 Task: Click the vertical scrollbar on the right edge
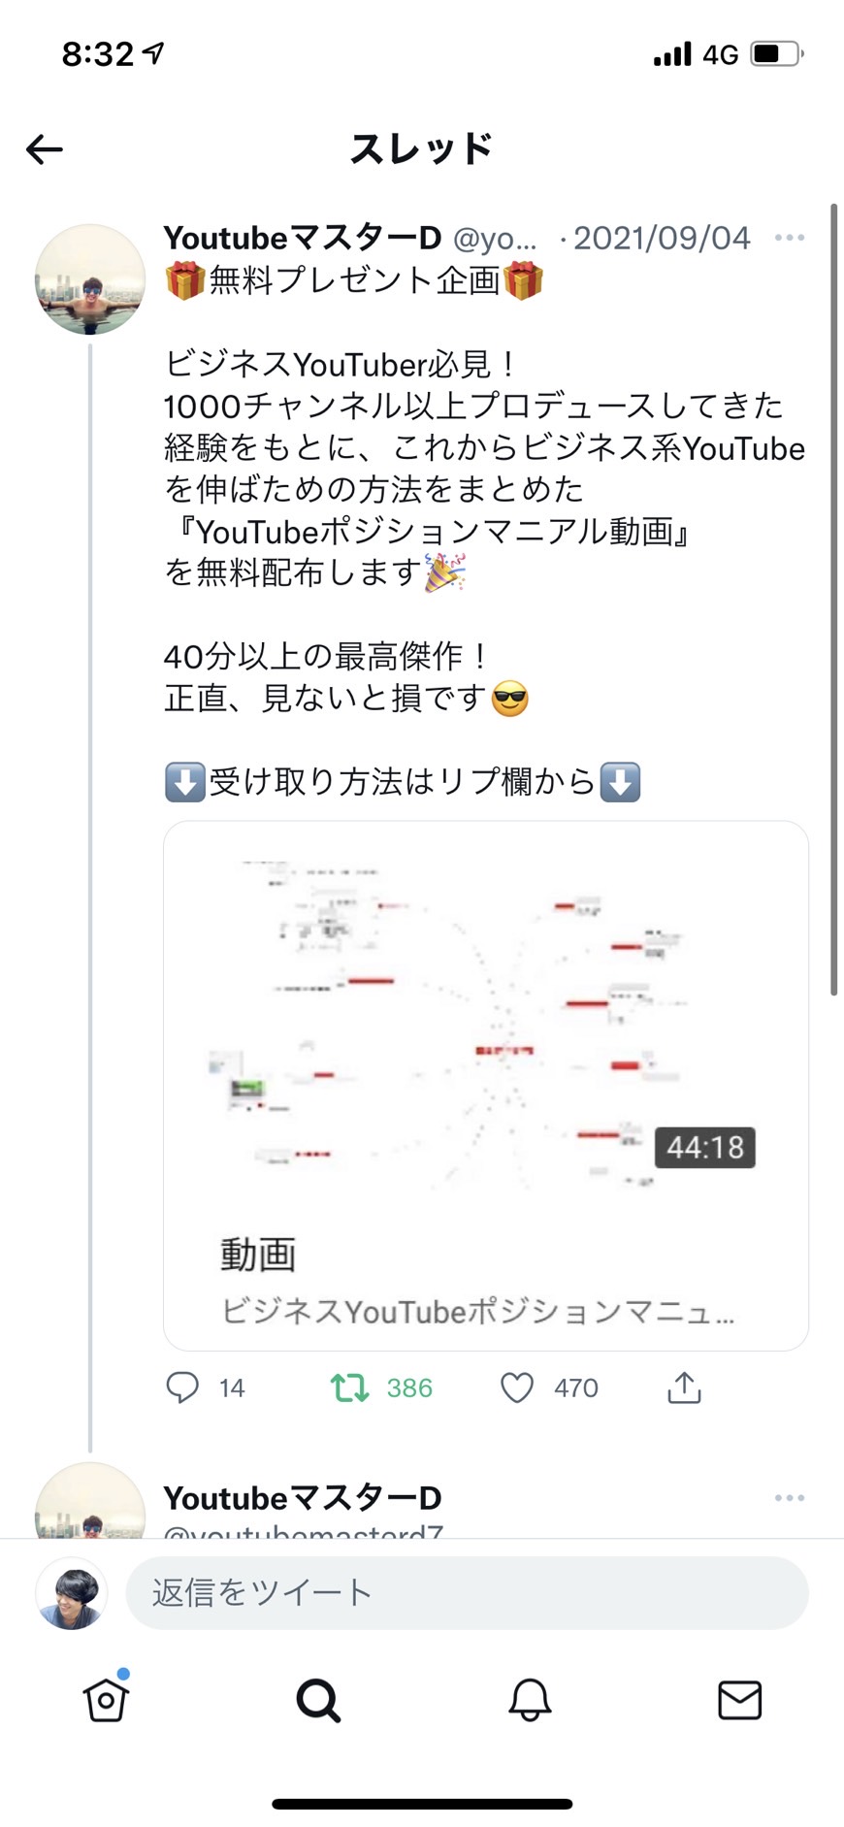(833, 600)
